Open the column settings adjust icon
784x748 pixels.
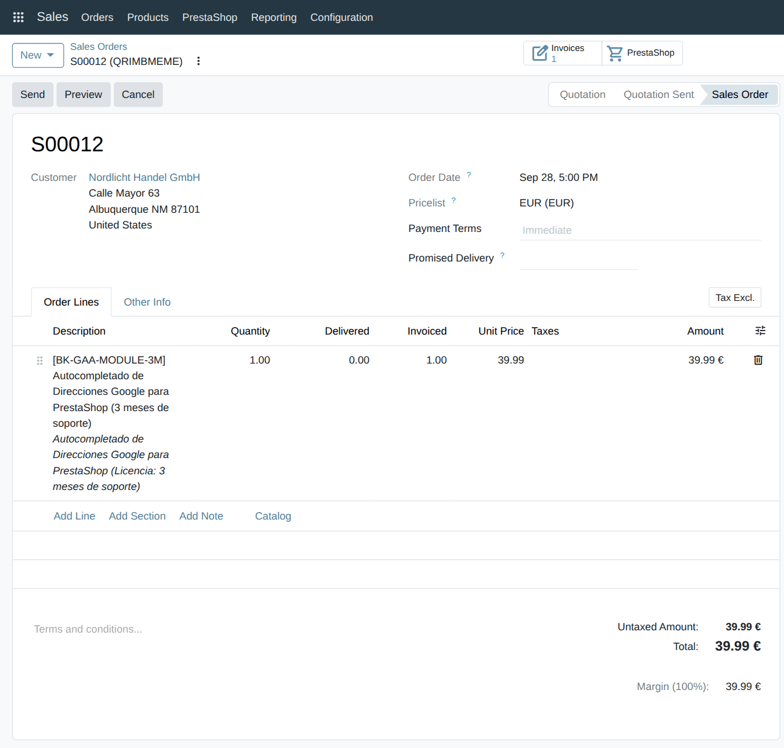[x=760, y=331]
